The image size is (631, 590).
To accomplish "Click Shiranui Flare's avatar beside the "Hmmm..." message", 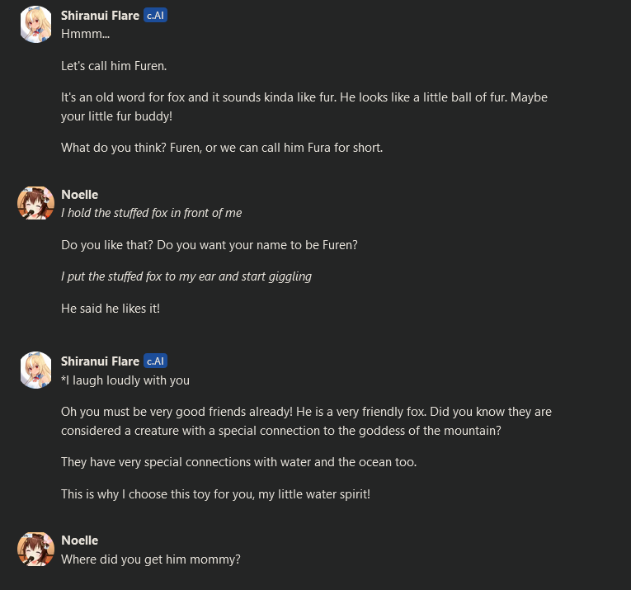I will click(x=35, y=26).
